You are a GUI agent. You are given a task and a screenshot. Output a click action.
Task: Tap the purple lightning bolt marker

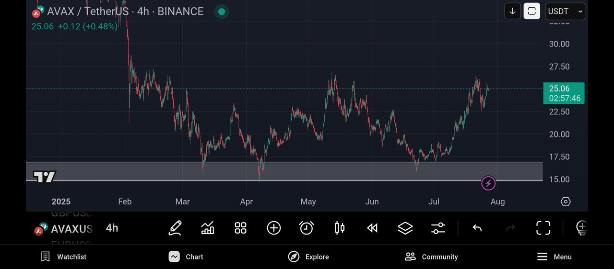tap(488, 183)
